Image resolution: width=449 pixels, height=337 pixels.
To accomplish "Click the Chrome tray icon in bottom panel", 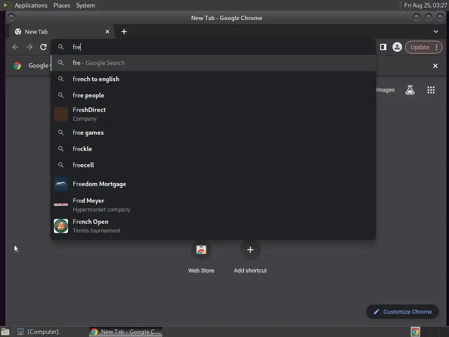I will 415,332.
